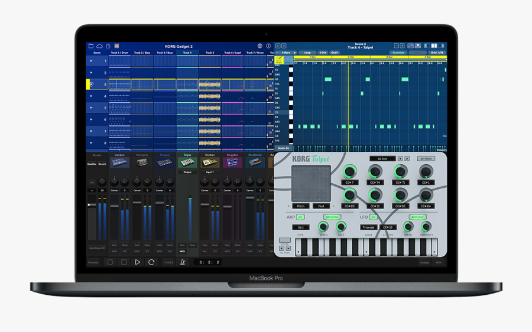This screenshot has height=332, width=532.
Task: Choose the Select tool in piano roll
Action: tap(288, 60)
